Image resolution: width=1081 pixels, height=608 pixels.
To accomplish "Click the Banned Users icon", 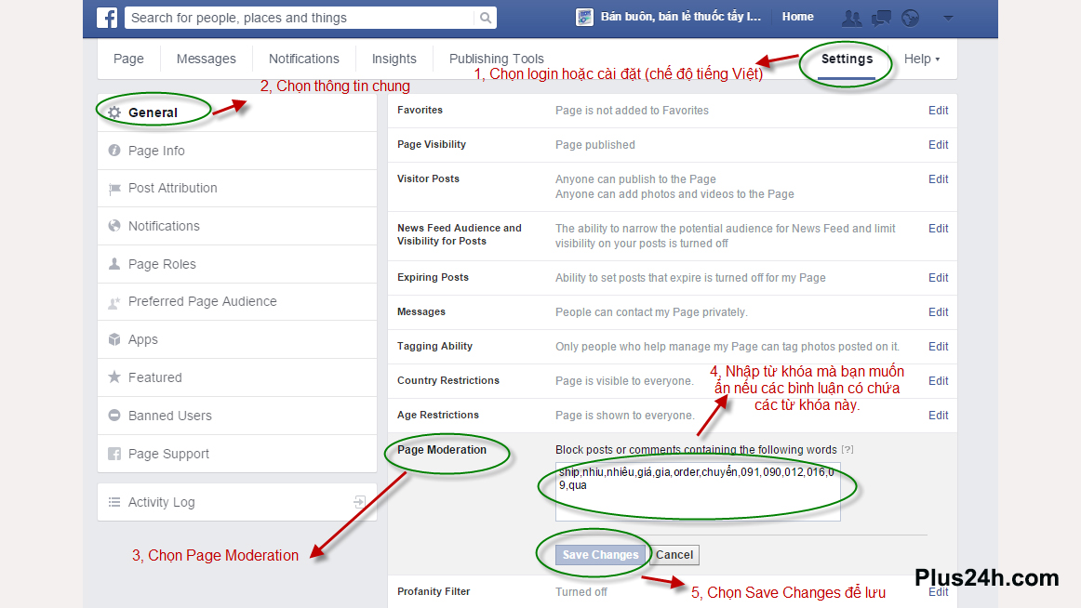I will [114, 416].
